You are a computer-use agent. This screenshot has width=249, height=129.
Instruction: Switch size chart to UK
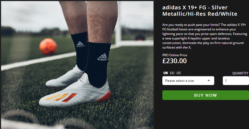click(x=166, y=73)
